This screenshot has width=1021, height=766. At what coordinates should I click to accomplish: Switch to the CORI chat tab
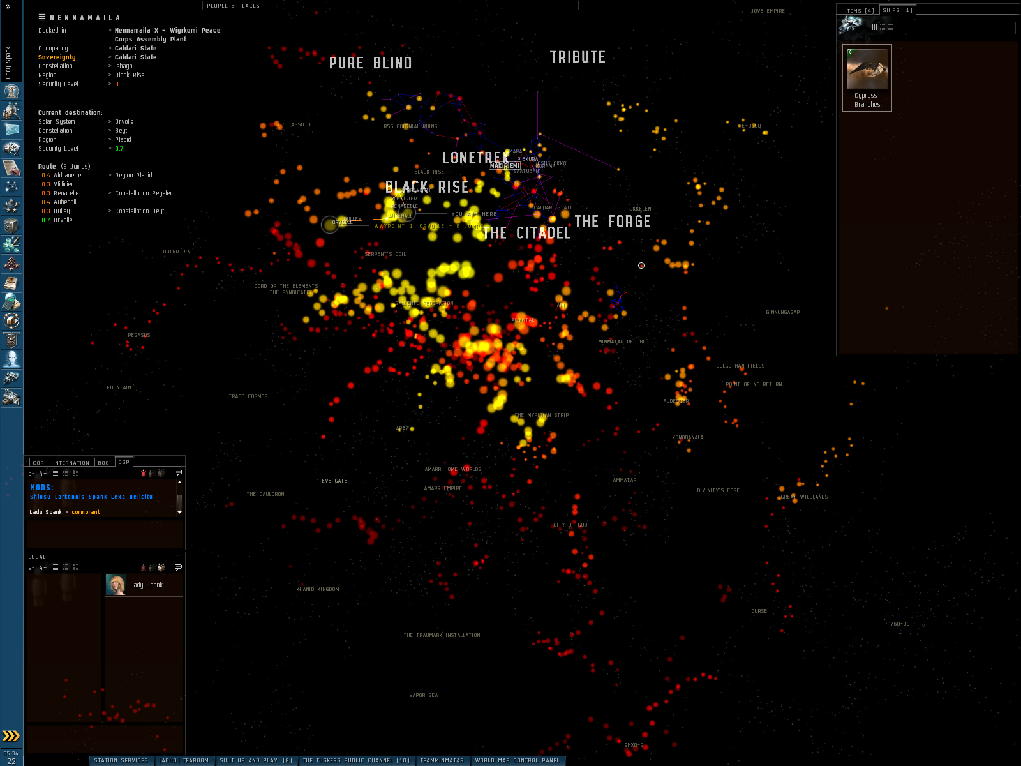40,463
